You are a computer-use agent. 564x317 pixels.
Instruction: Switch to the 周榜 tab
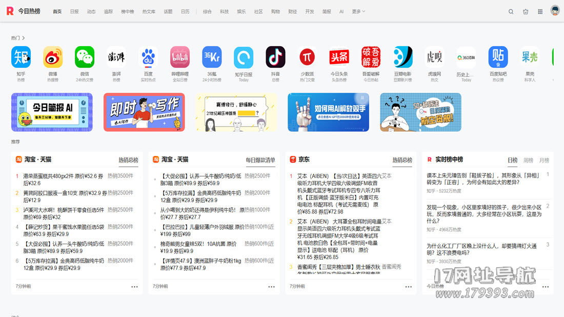[528, 160]
